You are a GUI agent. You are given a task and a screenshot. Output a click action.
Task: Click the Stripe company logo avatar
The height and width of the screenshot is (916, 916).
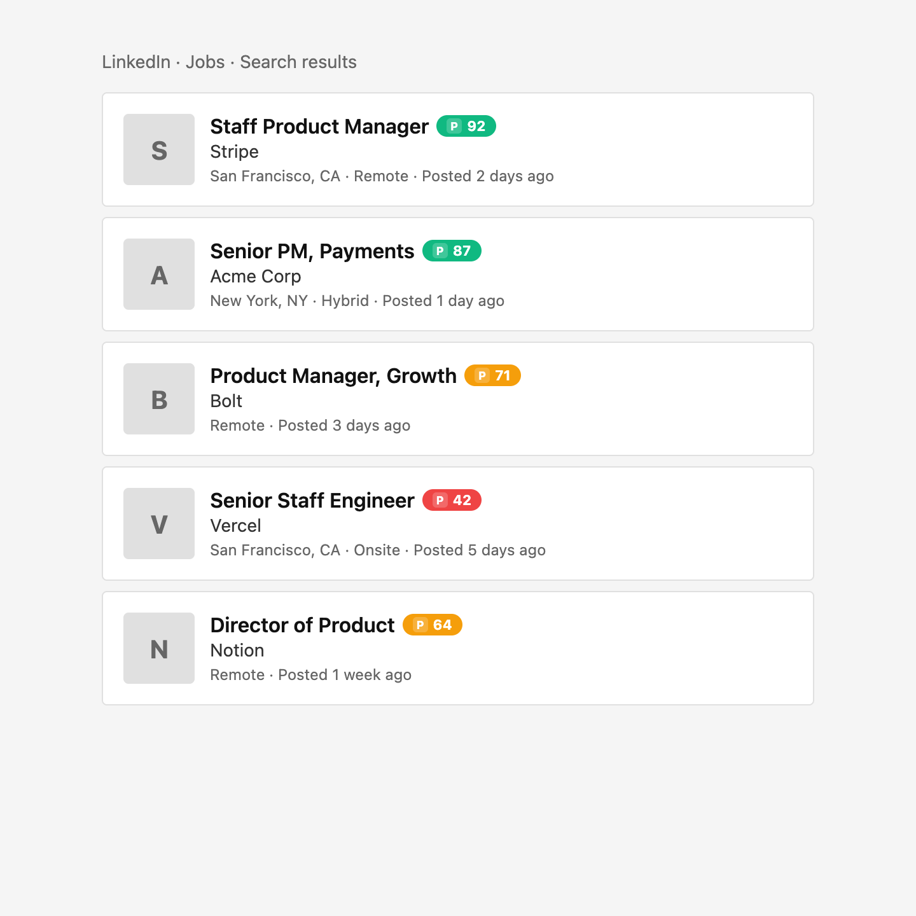pos(158,149)
